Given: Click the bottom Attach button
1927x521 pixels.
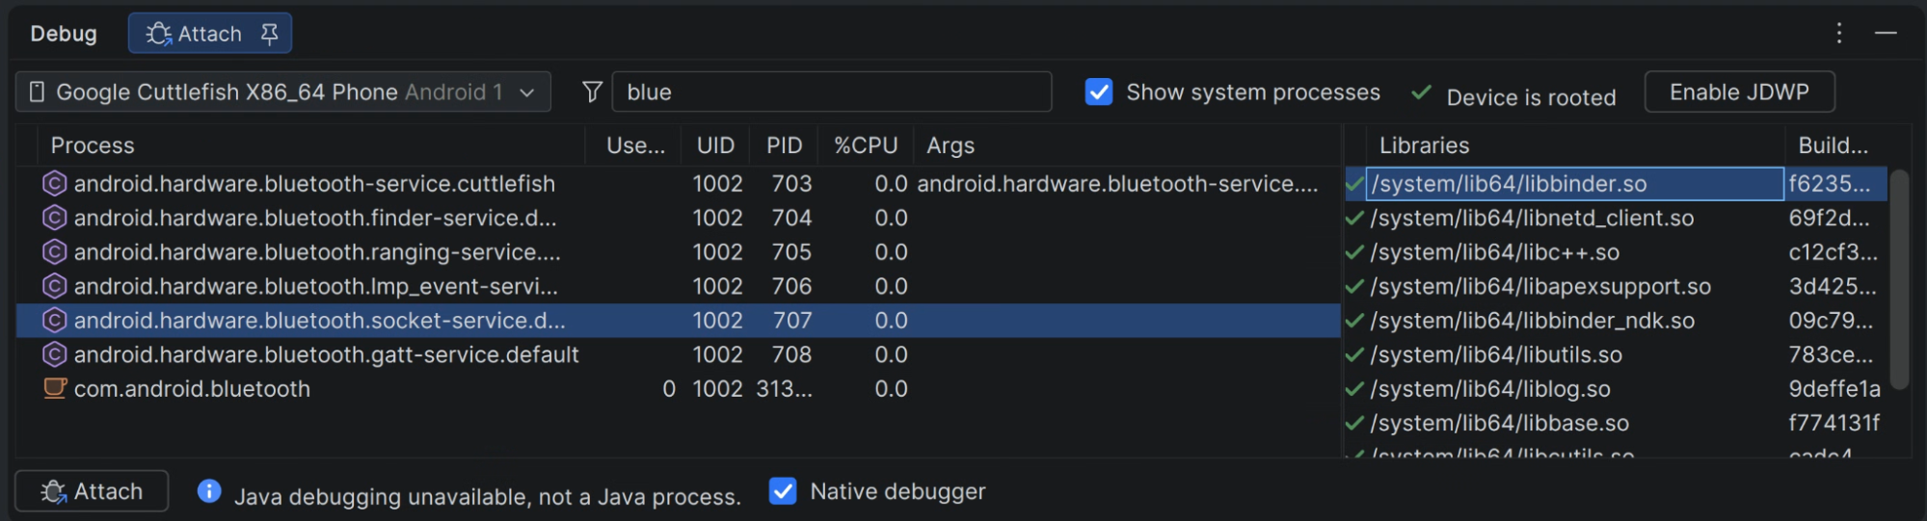Looking at the screenshot, I should tap(92, 491).
